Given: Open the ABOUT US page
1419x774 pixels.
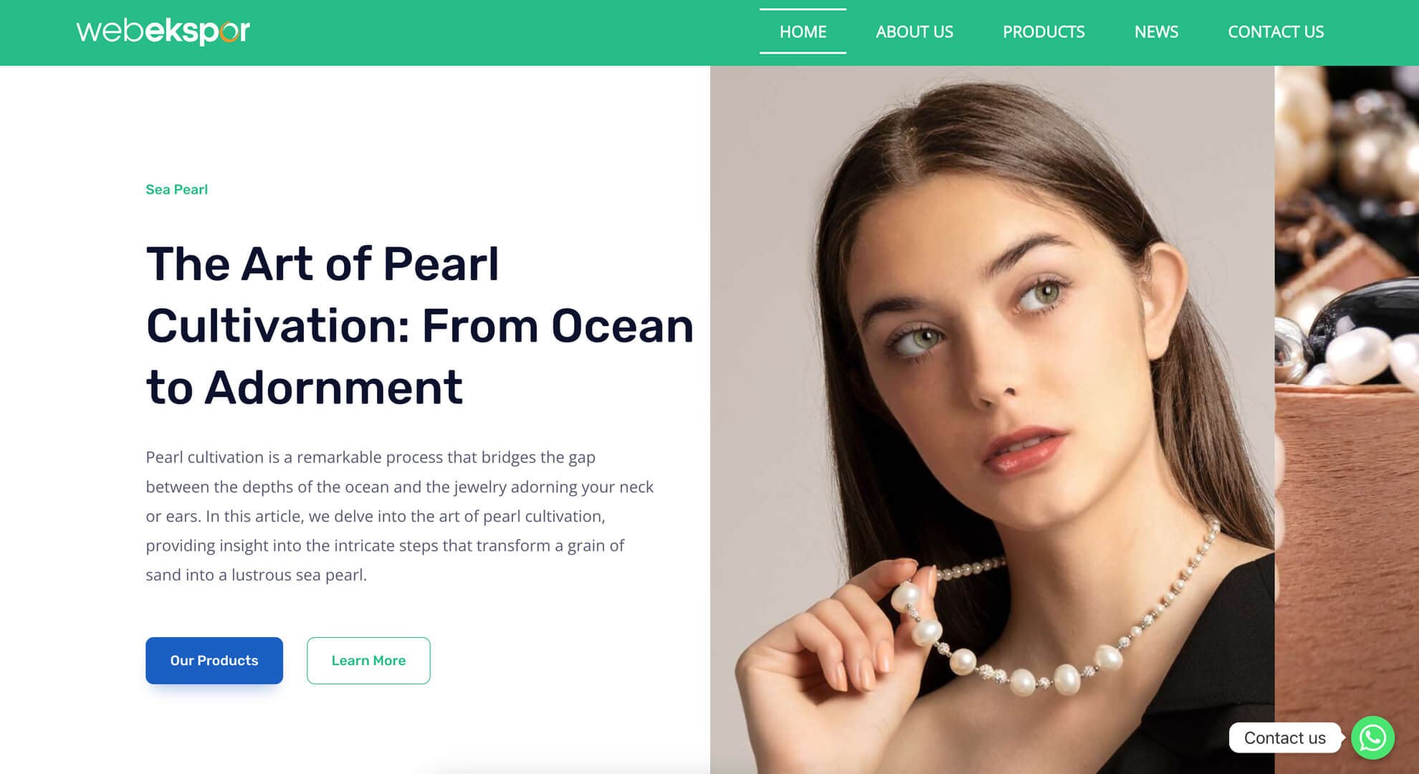Looking at the screenshot, I should 914,32.
